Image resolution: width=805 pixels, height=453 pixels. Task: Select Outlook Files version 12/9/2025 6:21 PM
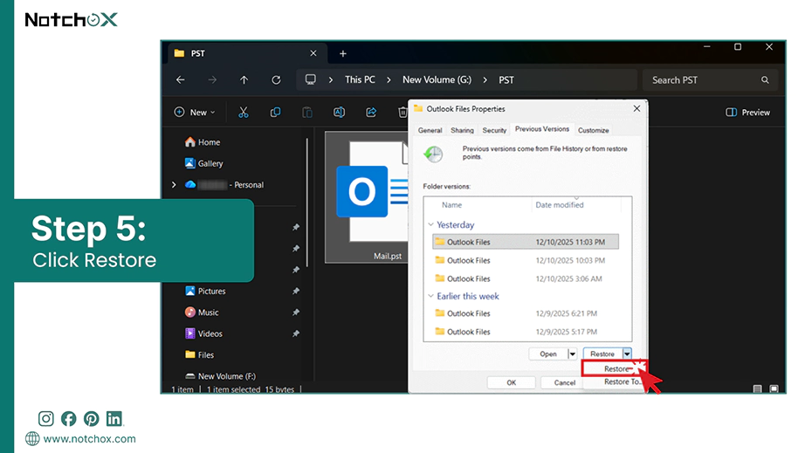point(526,313)
